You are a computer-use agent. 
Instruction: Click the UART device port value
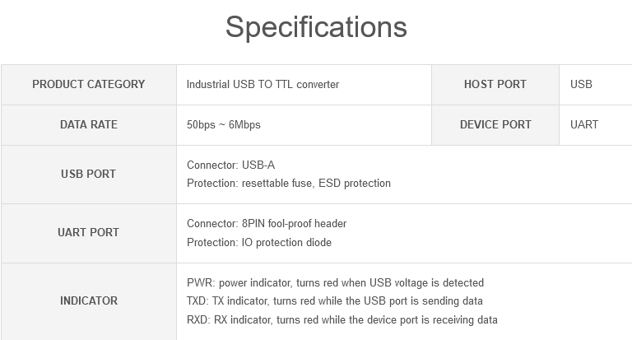point(584,124)
